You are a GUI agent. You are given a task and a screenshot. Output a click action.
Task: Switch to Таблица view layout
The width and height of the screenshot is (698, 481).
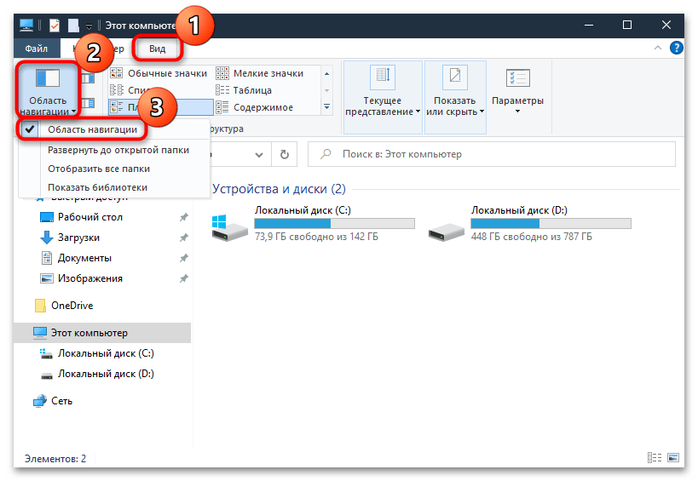click(x=252, y=90)
